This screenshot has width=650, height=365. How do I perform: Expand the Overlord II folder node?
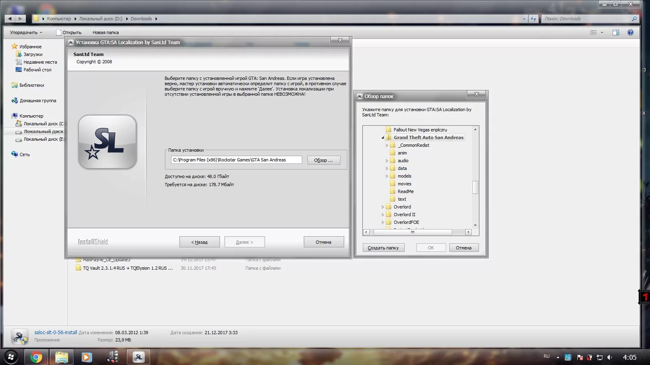(383, 215)
